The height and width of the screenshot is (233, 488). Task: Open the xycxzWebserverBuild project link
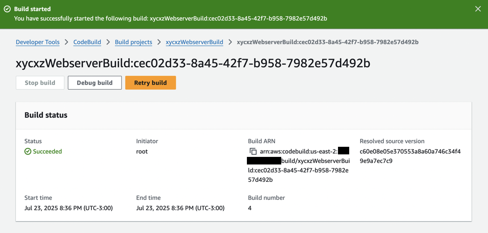[x=194, y=42]
